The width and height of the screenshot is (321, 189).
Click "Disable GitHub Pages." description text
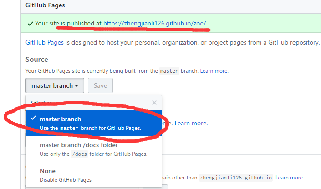click(x=66, y=179)
